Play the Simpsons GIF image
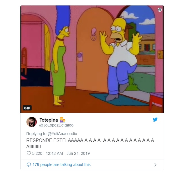Viewport: 181px width, 176px height. 92,59
